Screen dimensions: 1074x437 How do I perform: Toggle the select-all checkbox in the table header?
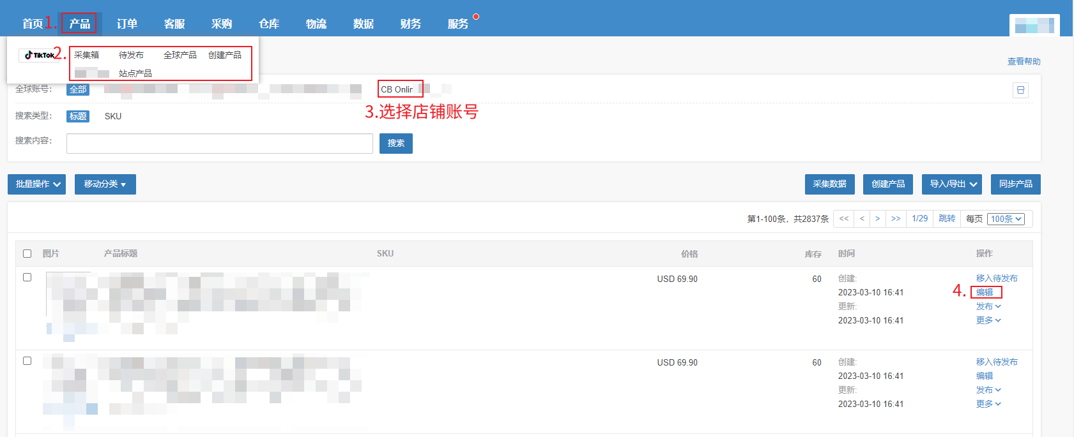point(27,253)
